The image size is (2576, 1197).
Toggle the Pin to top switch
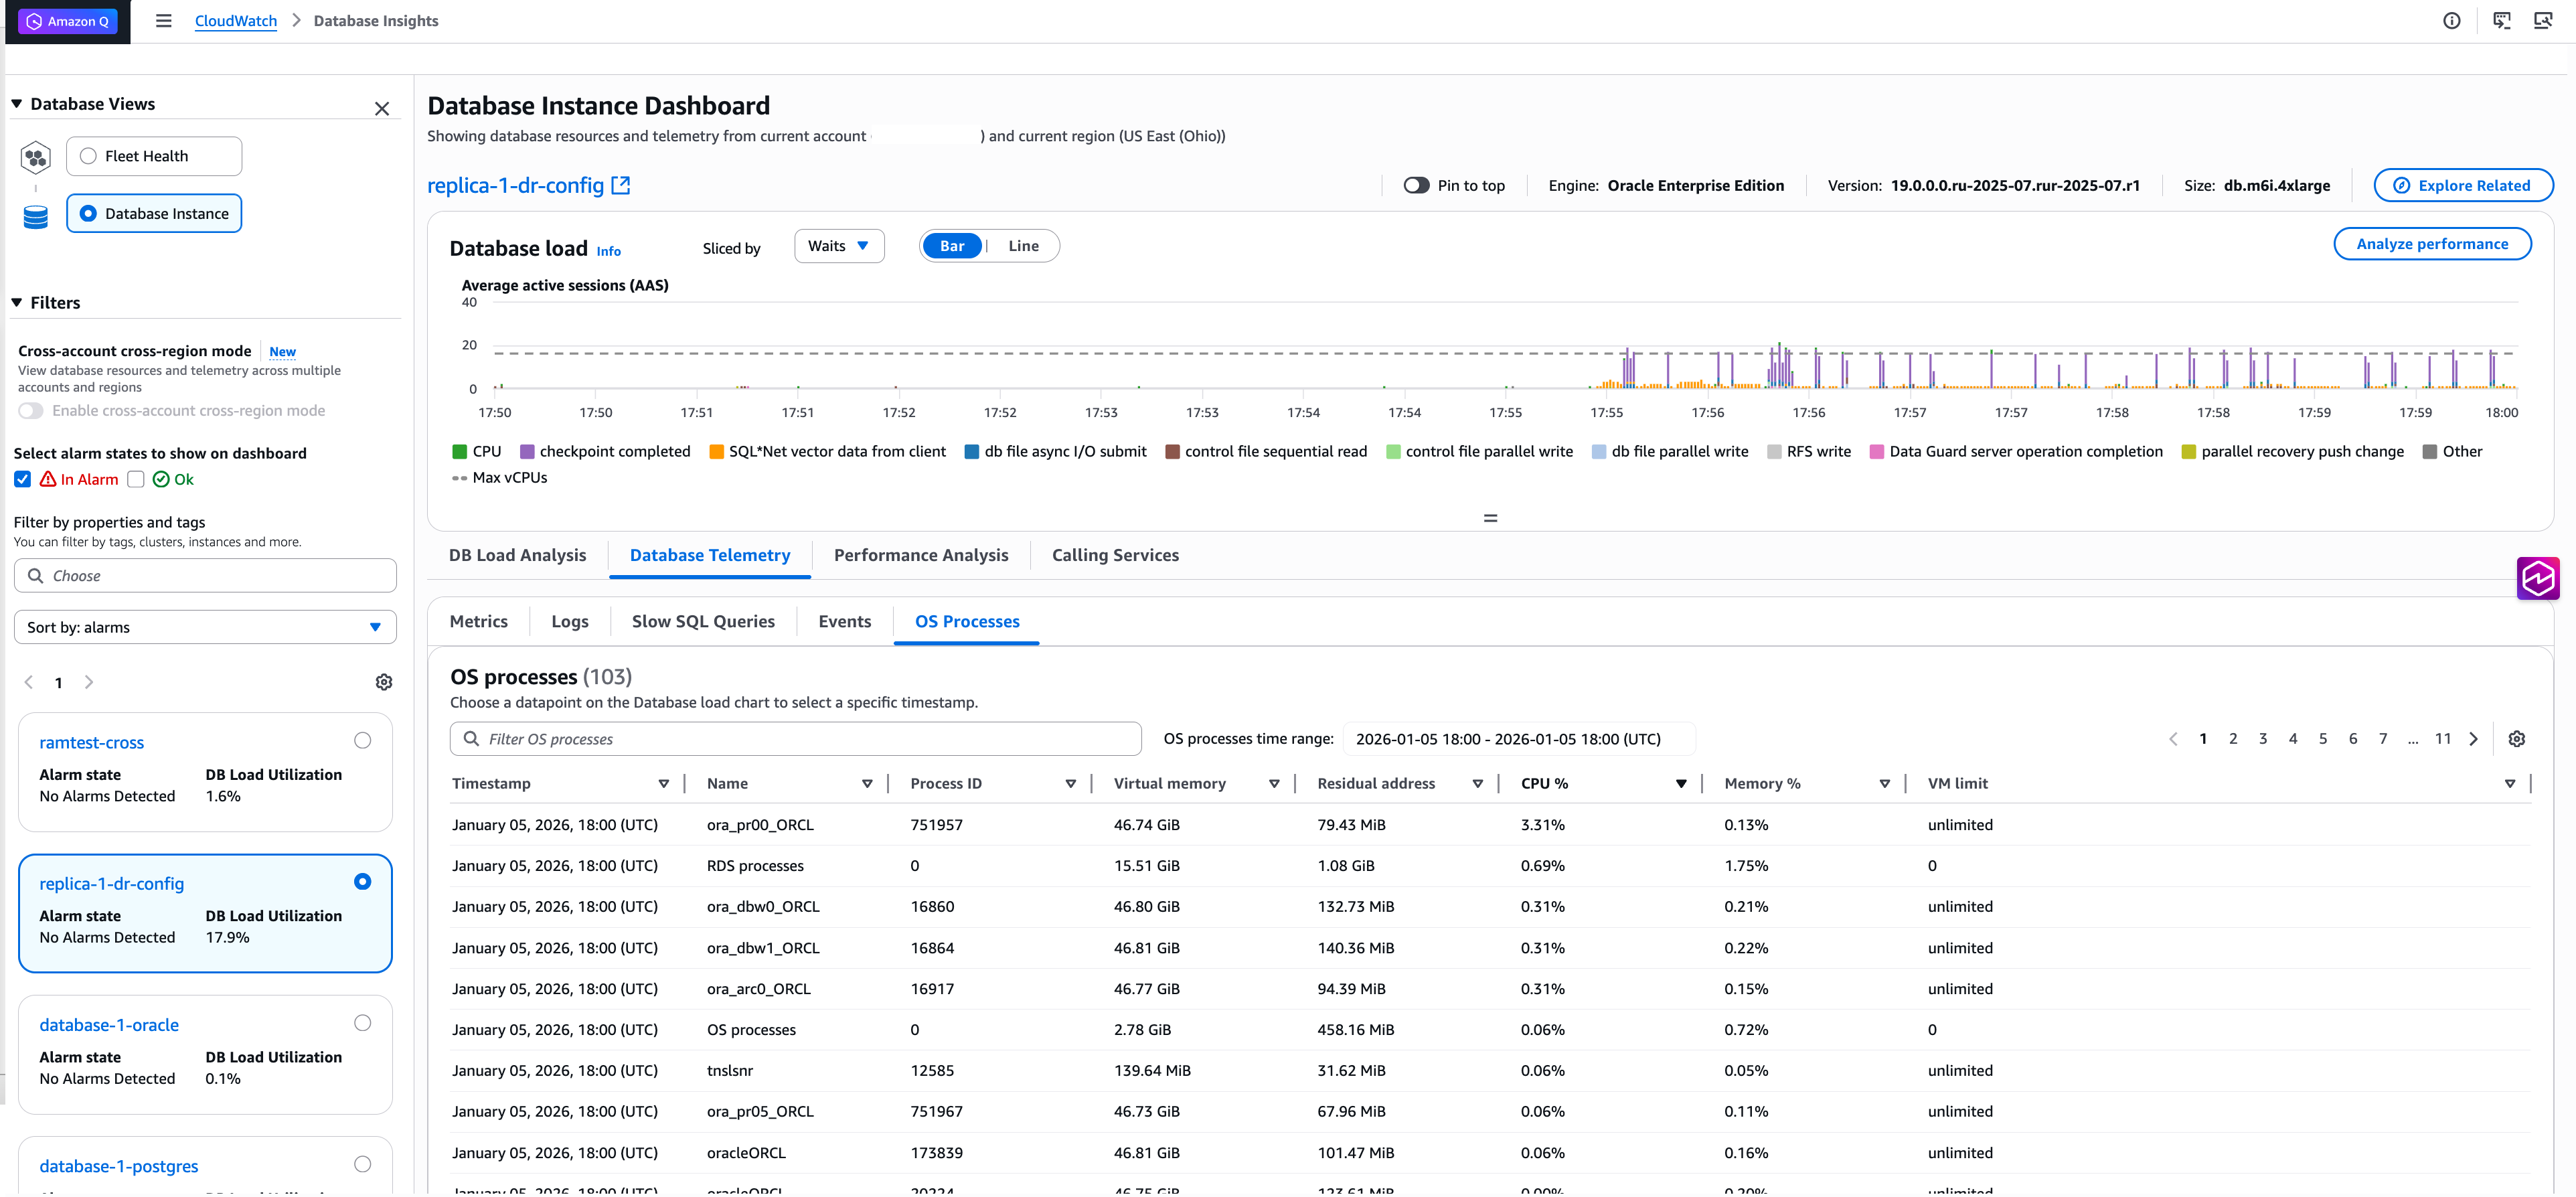[x=1416, y=186]
